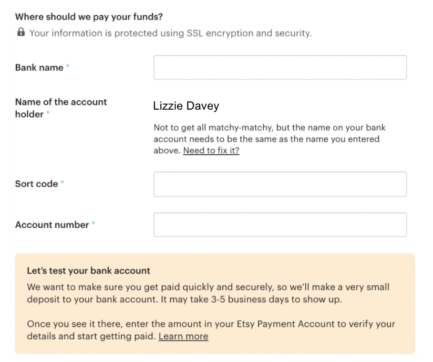433x362 pixels.
Task: Click into the Sort code field
Action: click(x=280, y=184)
